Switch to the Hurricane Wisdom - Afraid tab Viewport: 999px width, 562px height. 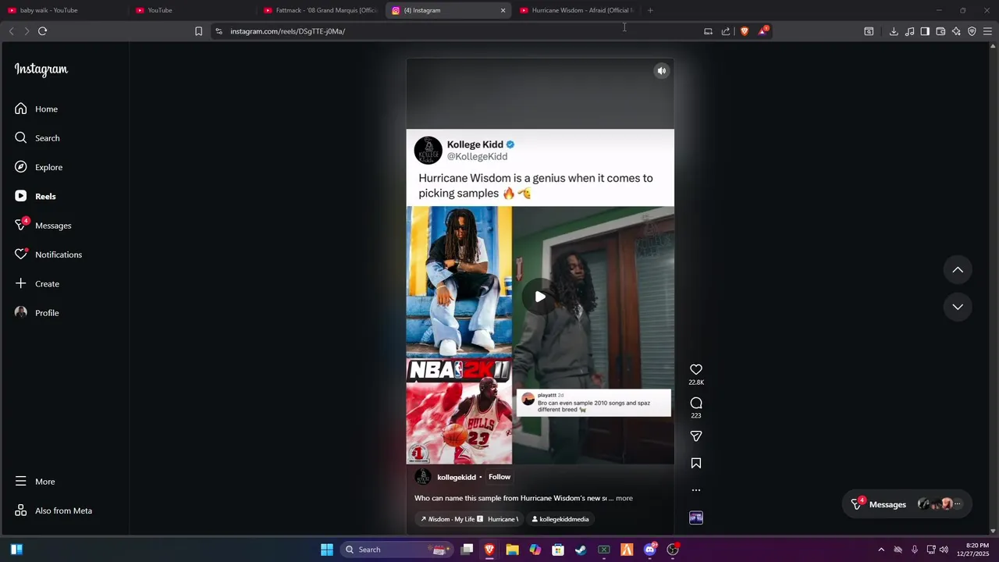coord(578,10)
